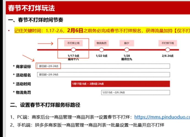
Task: Click 批量开启不打烊 at the line end
Action: pos(149,125)
